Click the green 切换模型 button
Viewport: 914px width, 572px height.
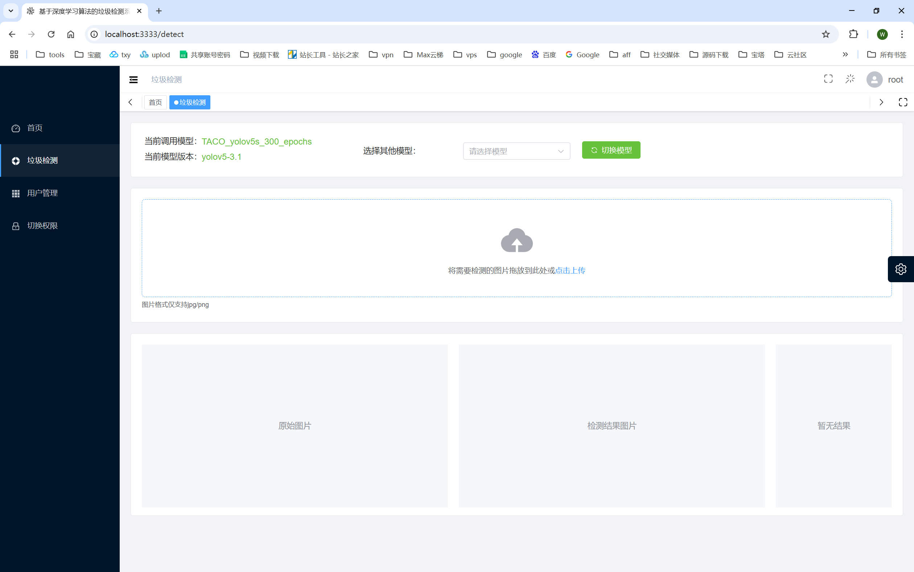point(611,150)
